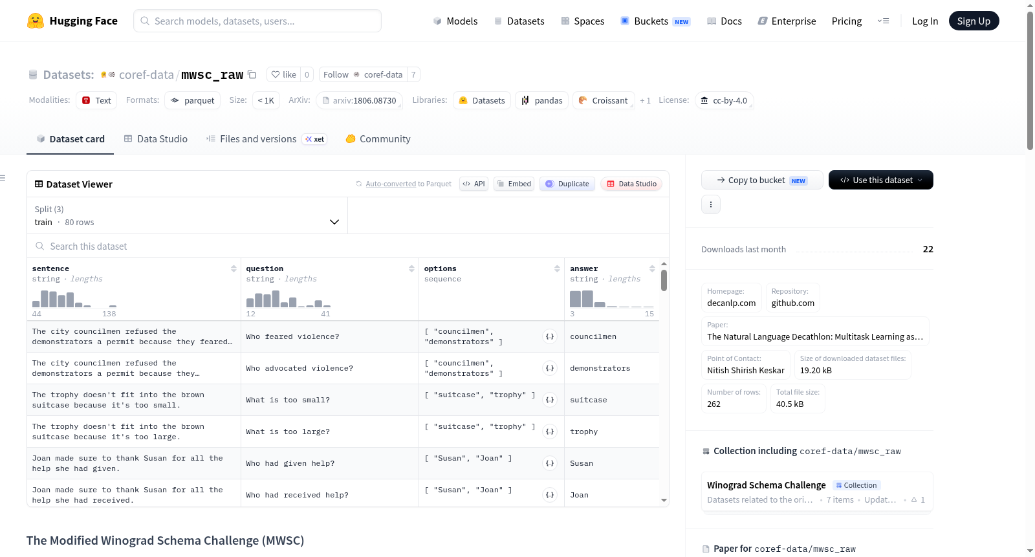Go to Datasets in top navigation

pos(519,21)
